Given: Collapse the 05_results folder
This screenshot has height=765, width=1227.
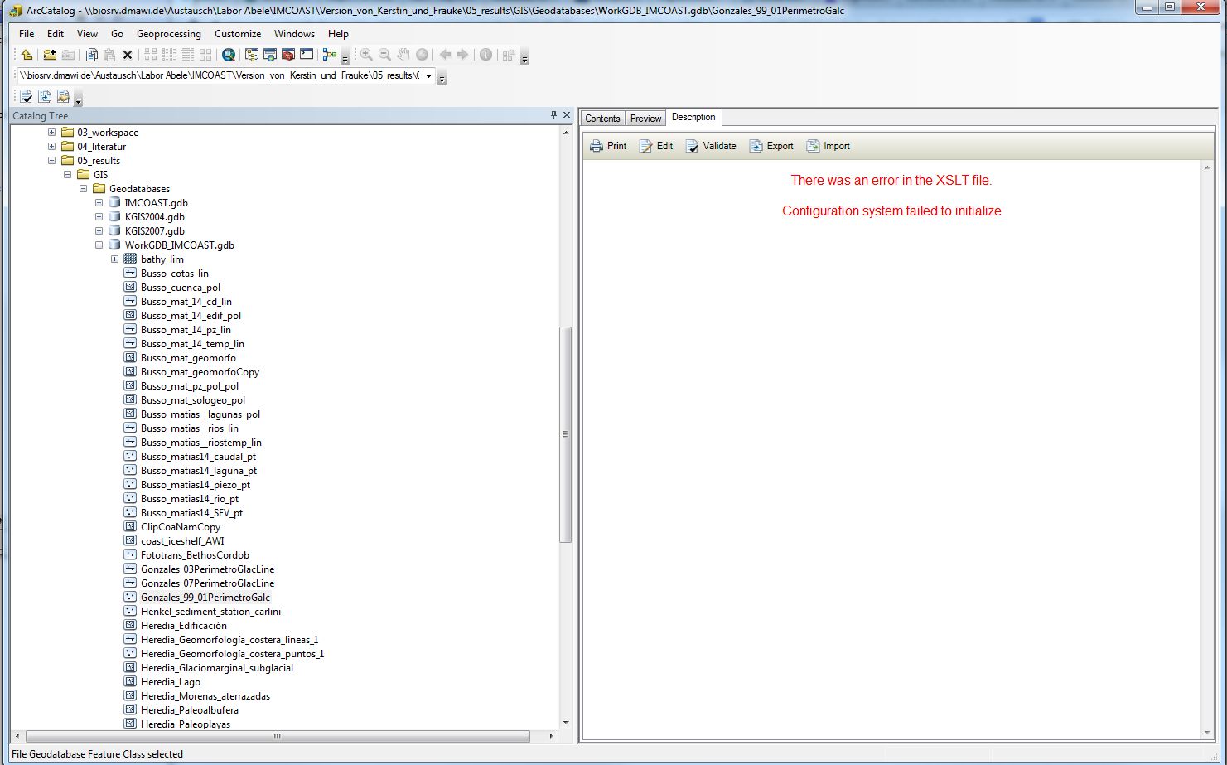Looking at the screenshot, I should tap(51, 161).
